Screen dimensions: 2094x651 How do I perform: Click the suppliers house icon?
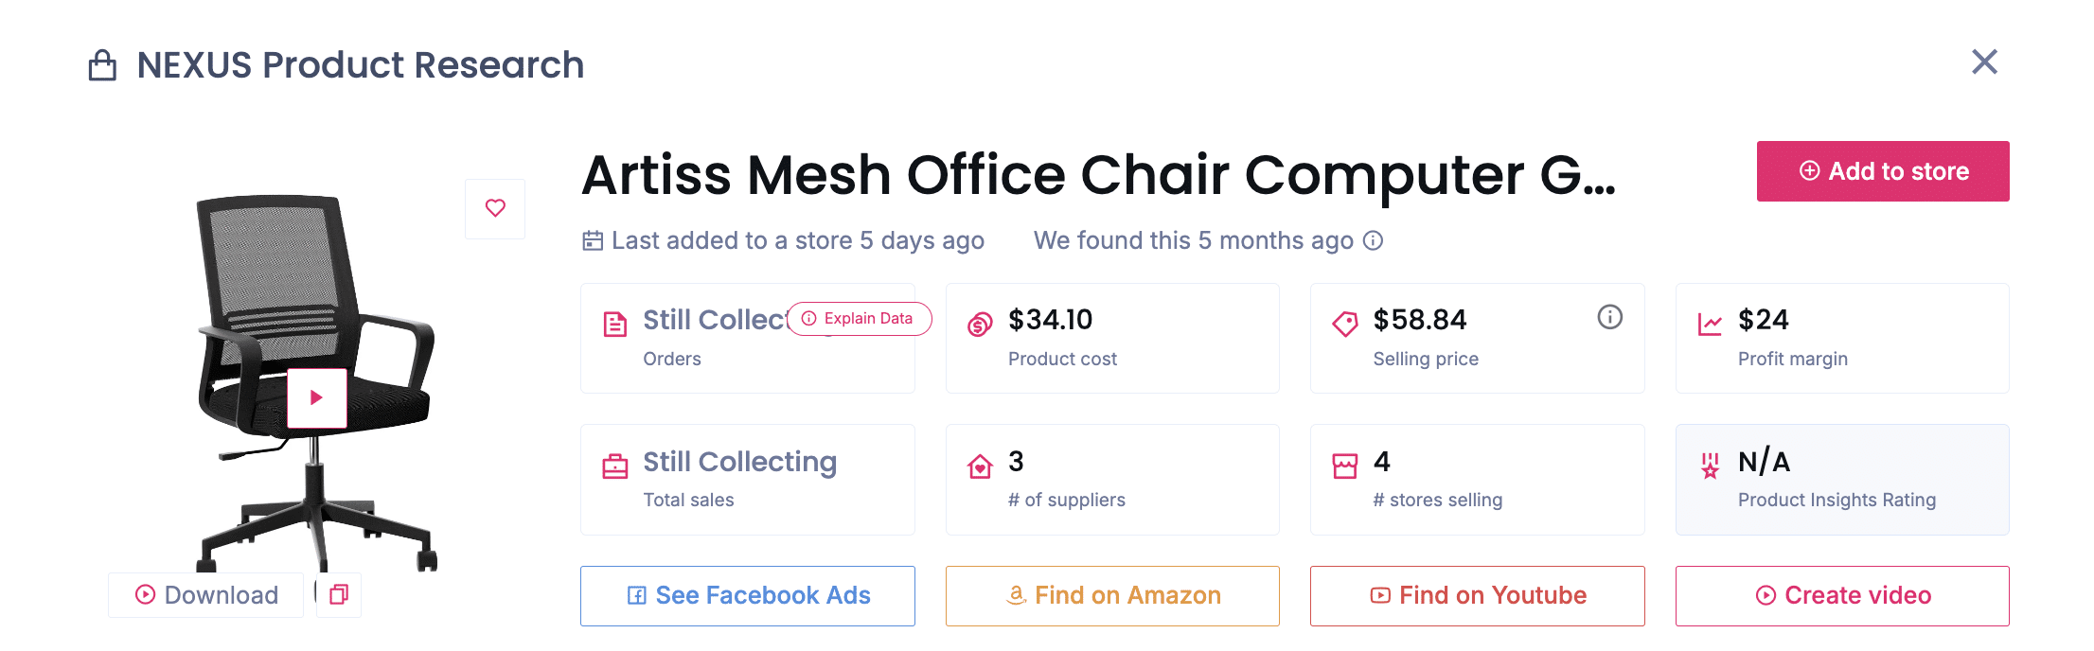tap(980, 466)
